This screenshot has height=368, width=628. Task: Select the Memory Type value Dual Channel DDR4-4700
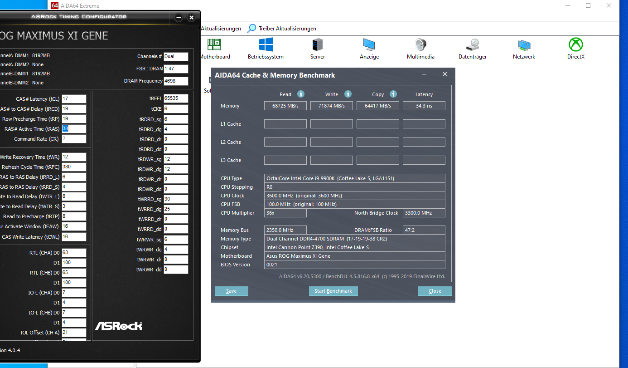tap(355, 239)
